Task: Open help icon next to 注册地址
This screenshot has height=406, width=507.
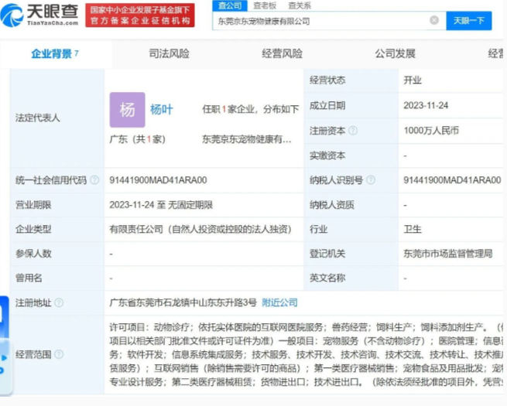Action: click(59, 302)
